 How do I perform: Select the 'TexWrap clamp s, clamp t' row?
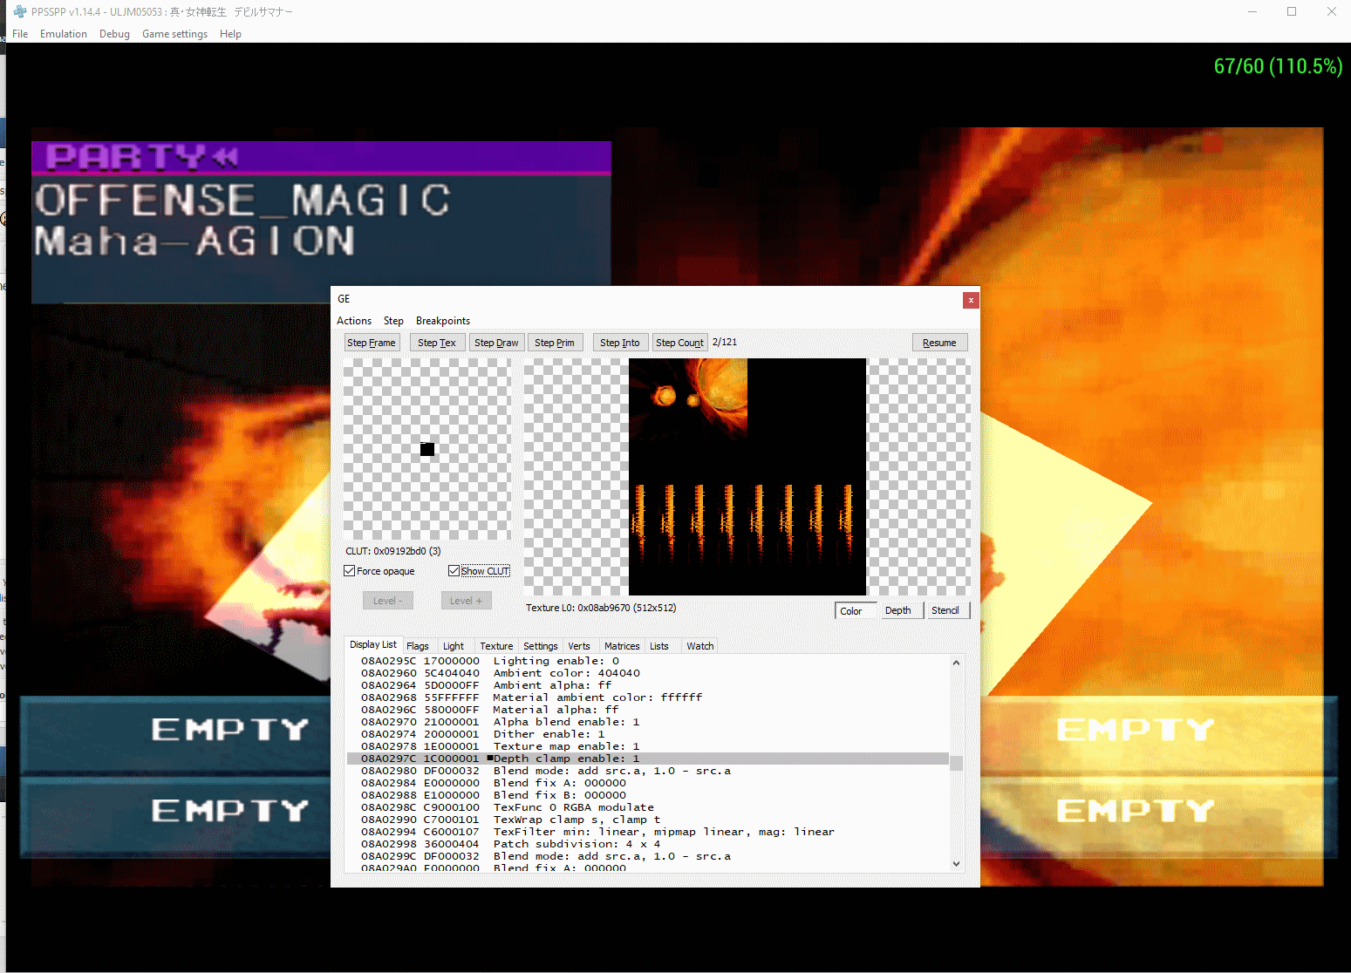[647, 820]
